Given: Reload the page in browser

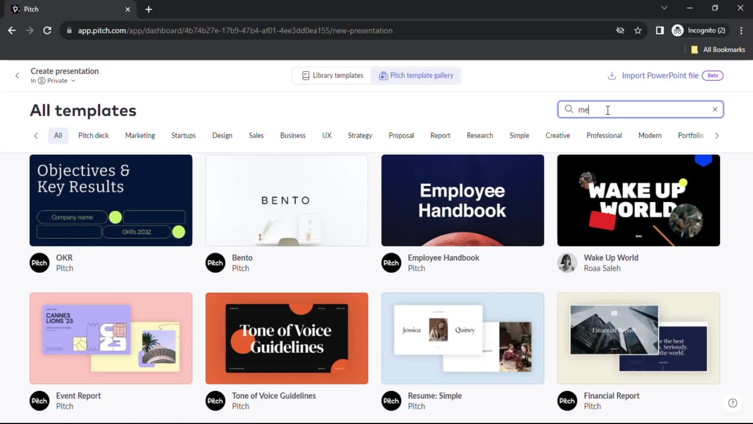Looking at the screenshot, I should 47,30.
